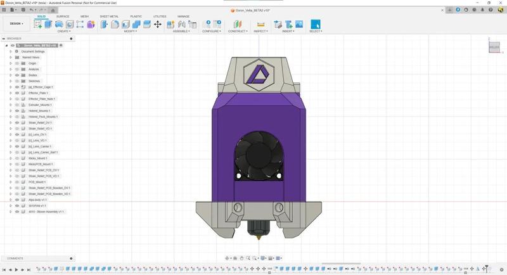Open the CONSTRUCT menu label
The height and width of the screenshot is (275, 507).
pyautogui.click(x=238, y=31)
